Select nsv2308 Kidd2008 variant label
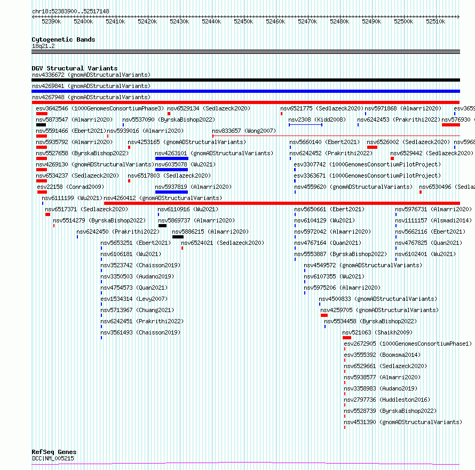Viewport: 475px width, 470px height. pyautogui.click(x=317, y=120)
